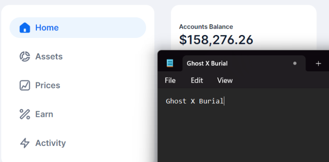Go to the Home page label
329x162 pixels.
click(47, 27)
